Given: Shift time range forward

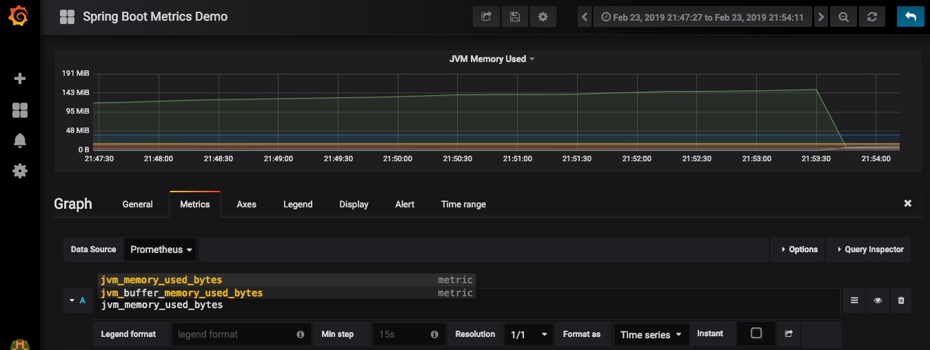Looking at the screenshot, I should coord(820,17).
